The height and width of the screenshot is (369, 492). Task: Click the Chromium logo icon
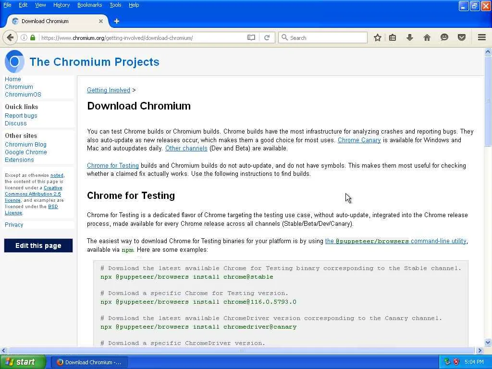click(14, 61)
